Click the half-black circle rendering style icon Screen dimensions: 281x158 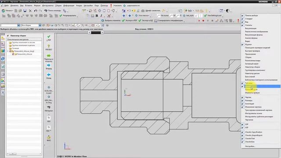click(x=227, y=11)
